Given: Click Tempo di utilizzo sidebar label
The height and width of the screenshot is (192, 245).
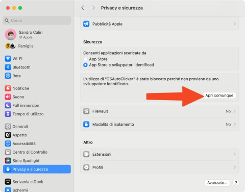Looking at the screenshot, I should tap(28, 114).
